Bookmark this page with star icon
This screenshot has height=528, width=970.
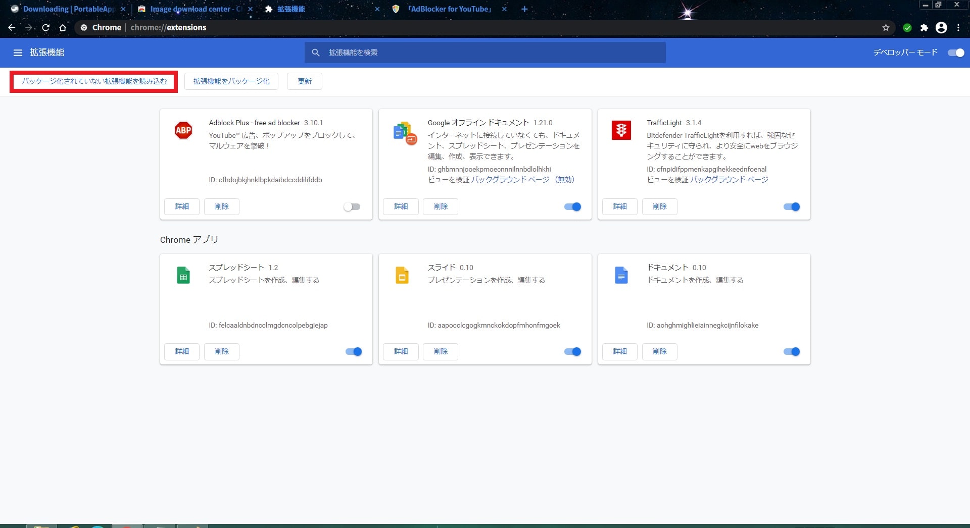pos(886,28)
